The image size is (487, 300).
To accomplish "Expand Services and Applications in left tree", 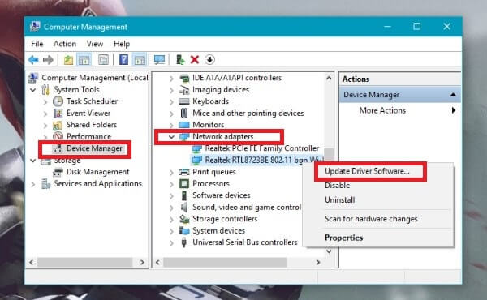I will (33, 184).
